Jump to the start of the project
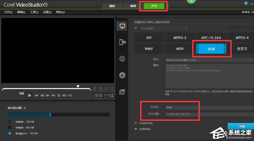The height and width of the screenshot is (141, 254). 36,95
